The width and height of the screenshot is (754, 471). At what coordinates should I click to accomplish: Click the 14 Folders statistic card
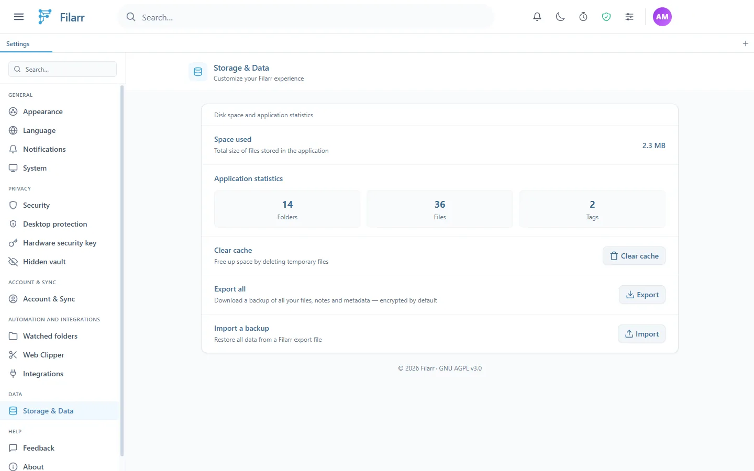287,209
